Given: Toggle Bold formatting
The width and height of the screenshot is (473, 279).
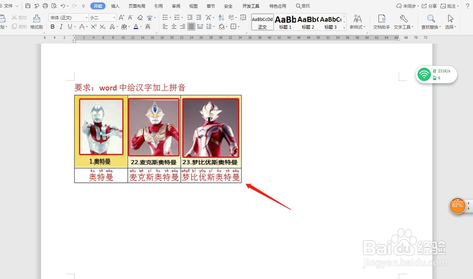Looking at the screenshot, I should pyautogui.click(x=53, y=27).
